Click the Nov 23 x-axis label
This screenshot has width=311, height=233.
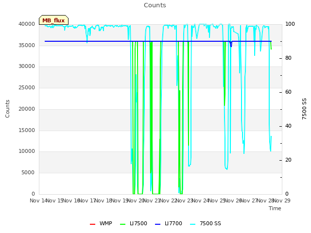(x=185, y=200)
